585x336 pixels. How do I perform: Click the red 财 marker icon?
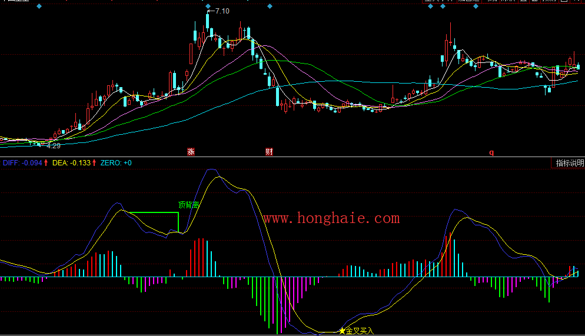point(269,152)
